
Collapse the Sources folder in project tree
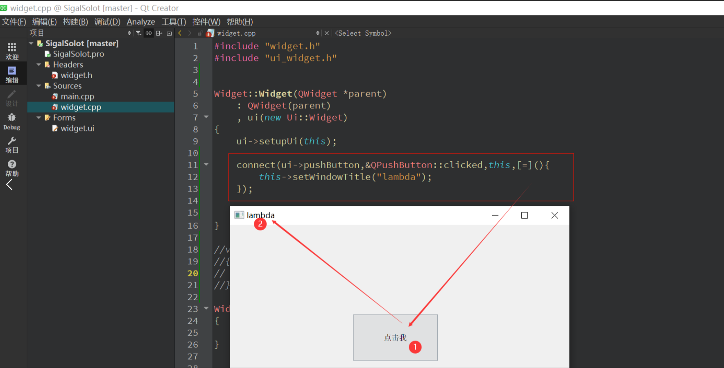pyautogui.click(x=39, y=86)
